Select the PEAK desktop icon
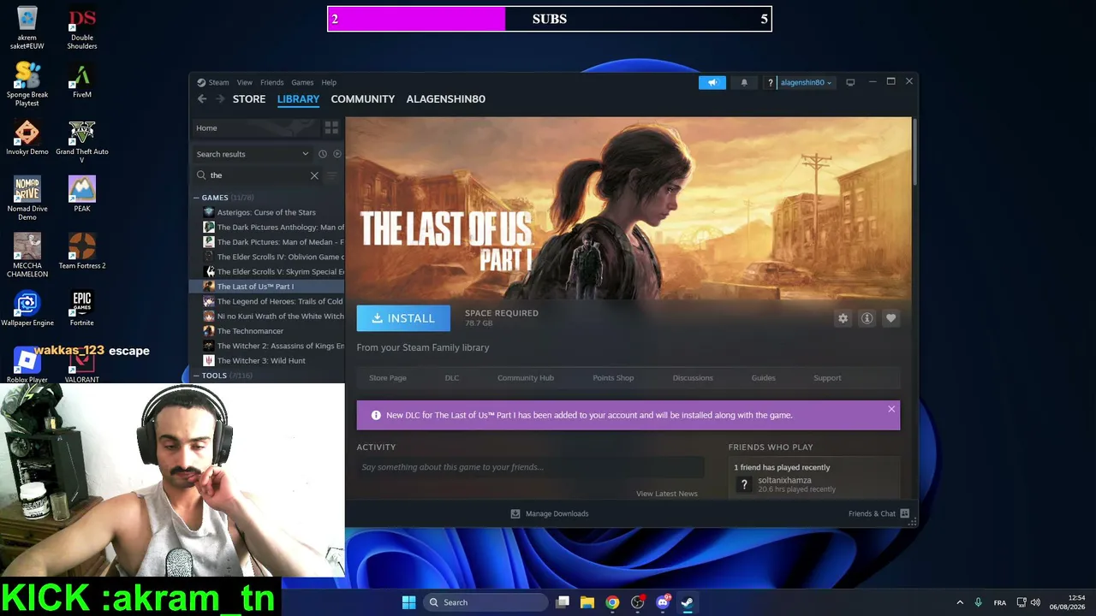 pos(82,194)
